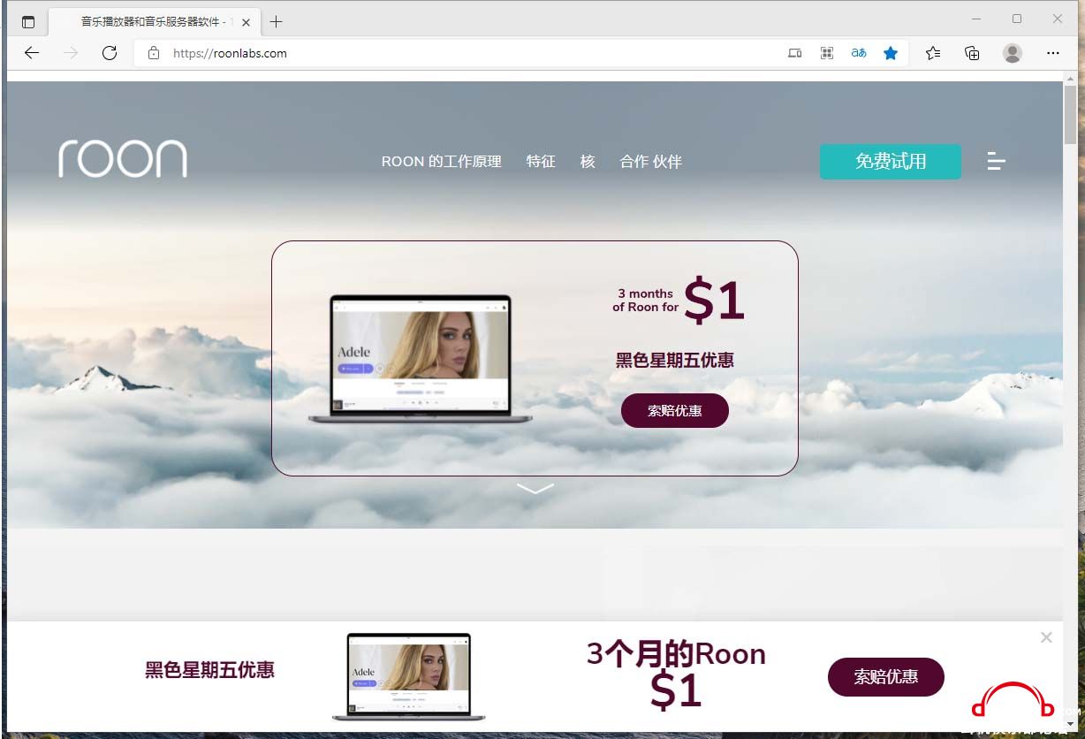Select the 音乐播放器和音乐服务器软件 tab
The height and width of the screenshot is (739, 1085).
click(x=154, y=21)
